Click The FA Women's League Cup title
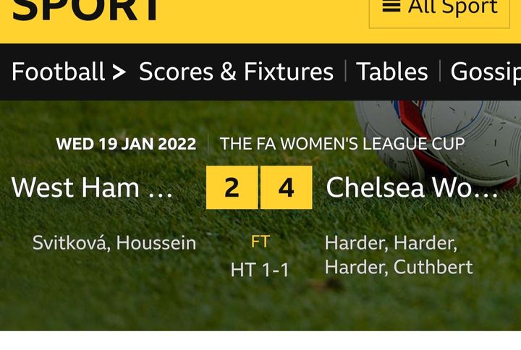This screenshot has width=521, height=350. point(342,143)
